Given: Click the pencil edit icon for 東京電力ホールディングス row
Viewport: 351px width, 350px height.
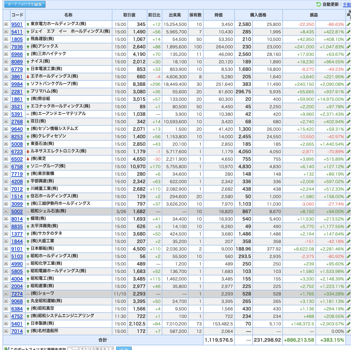Looking at the screenshot, I should (348, 24).
